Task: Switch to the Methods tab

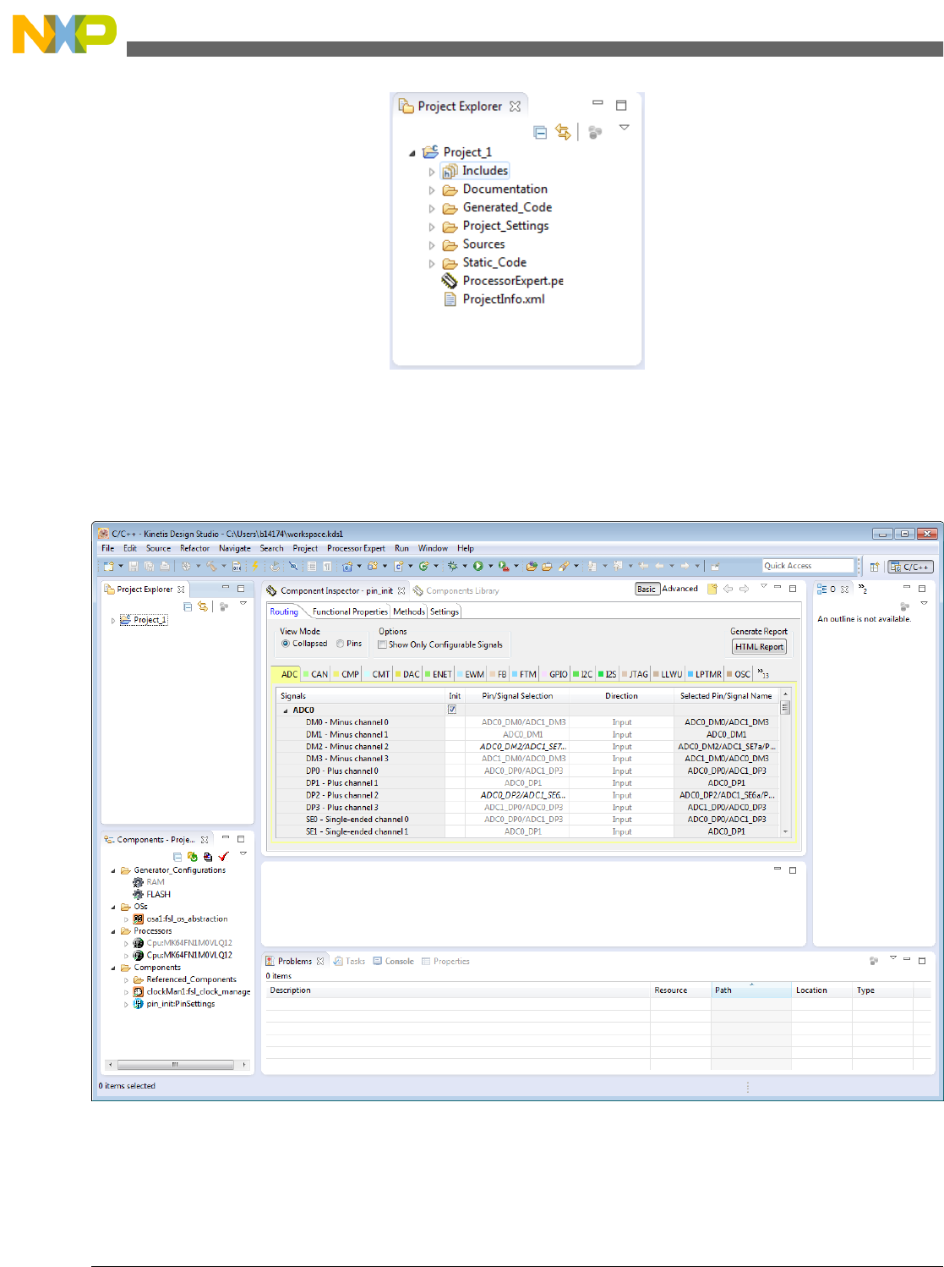Action: click(x=409, y=612)
